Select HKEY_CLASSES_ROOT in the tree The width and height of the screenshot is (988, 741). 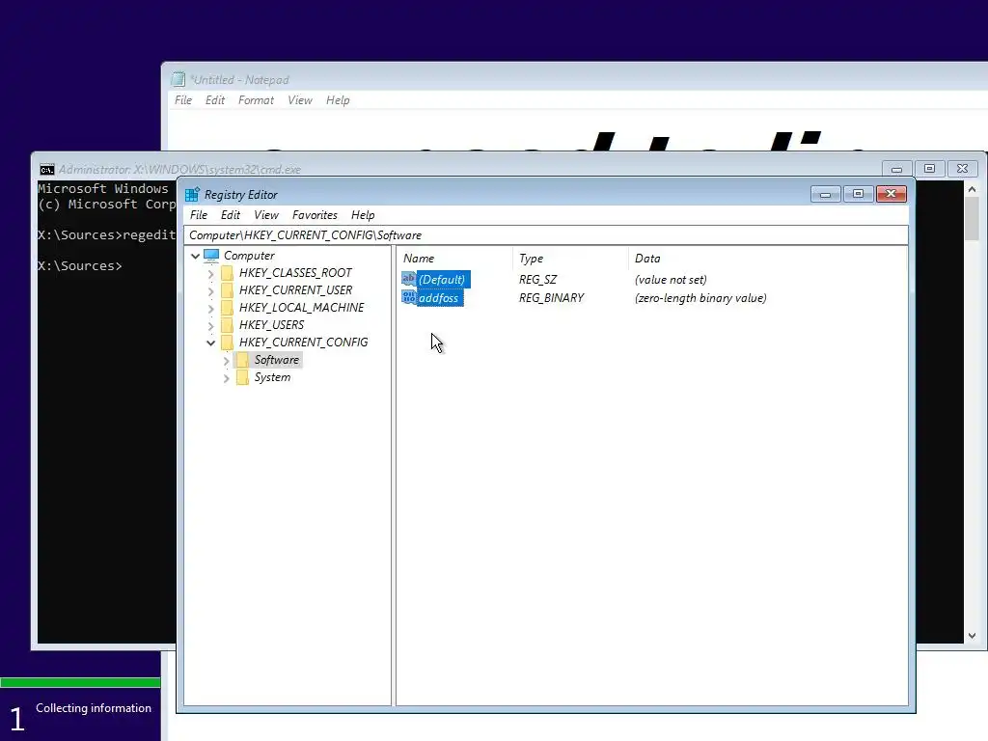[x=295, y=273]
